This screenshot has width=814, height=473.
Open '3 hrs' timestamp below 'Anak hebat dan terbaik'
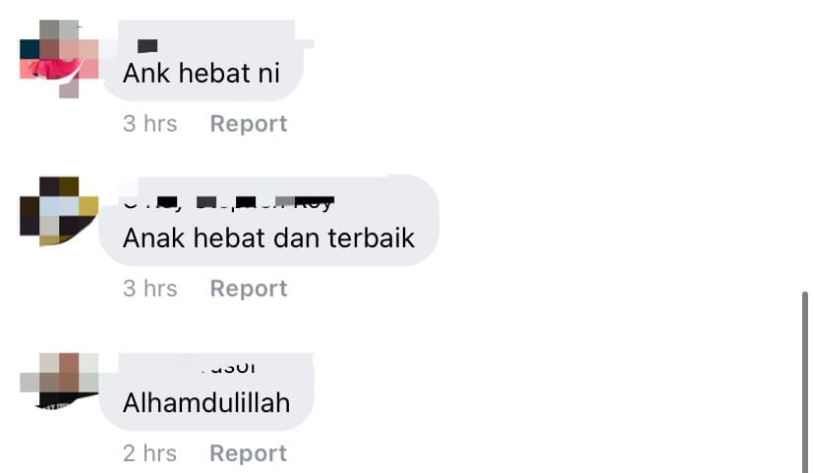[x=150, y=289]
